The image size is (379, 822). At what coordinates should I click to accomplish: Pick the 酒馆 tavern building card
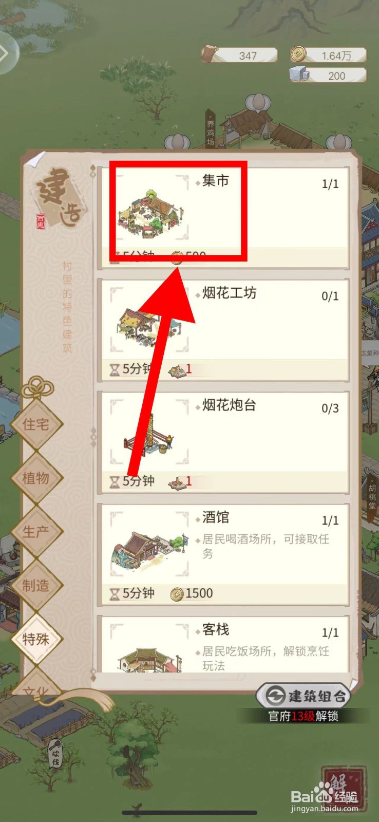[223, 554]
